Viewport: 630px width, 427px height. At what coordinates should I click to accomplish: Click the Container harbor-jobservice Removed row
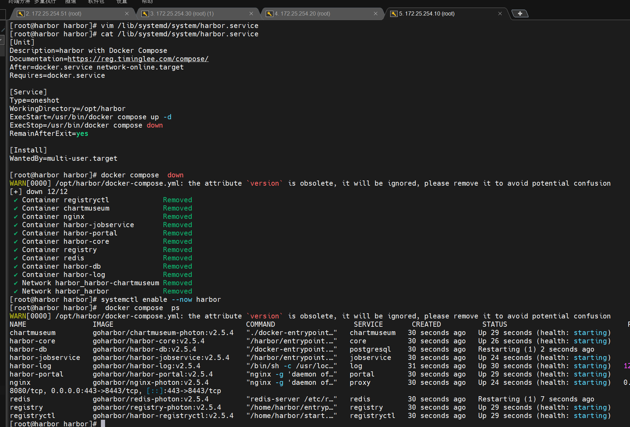[103, 225]
